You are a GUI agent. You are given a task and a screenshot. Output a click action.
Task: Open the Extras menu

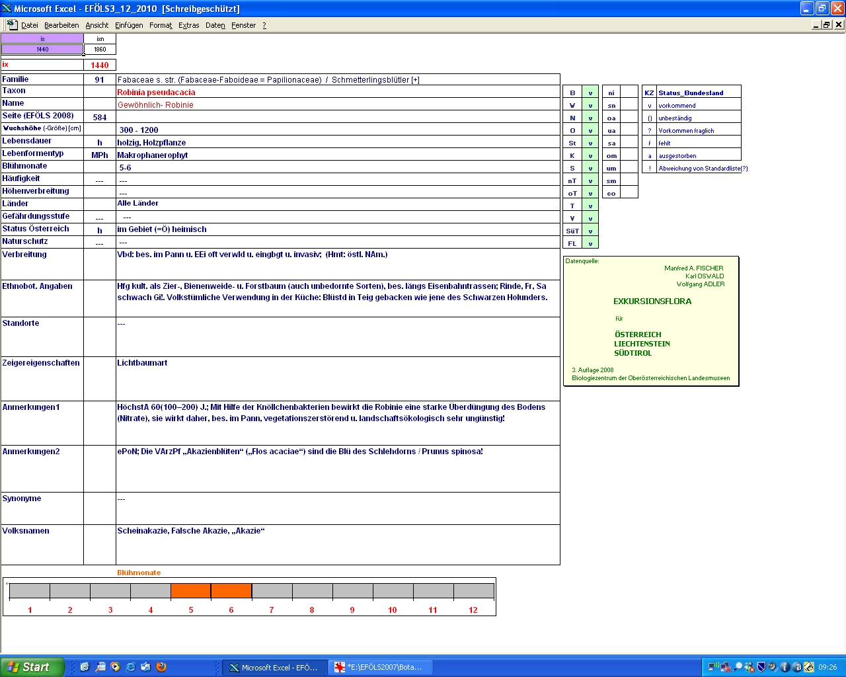pos(189,25)
